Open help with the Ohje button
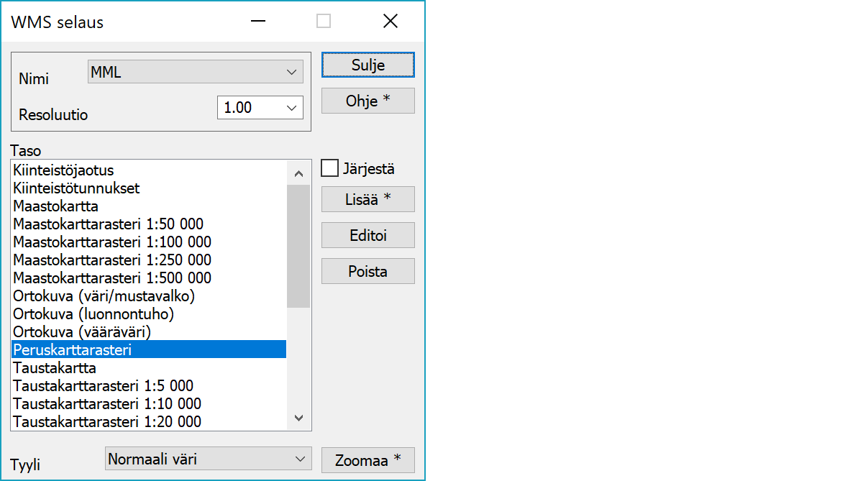 pyautogui.click(x=367, y=101)
